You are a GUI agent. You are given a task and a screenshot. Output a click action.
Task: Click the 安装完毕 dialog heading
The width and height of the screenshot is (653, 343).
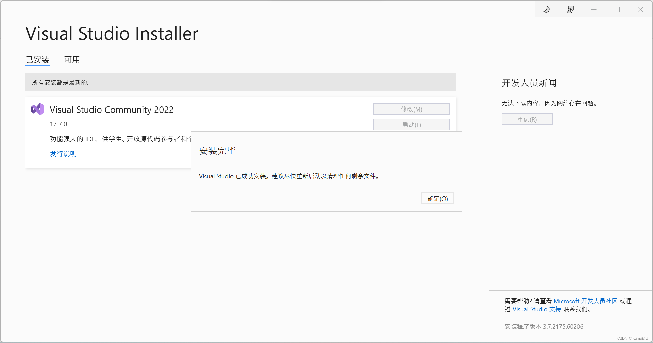tap(217, 151)
